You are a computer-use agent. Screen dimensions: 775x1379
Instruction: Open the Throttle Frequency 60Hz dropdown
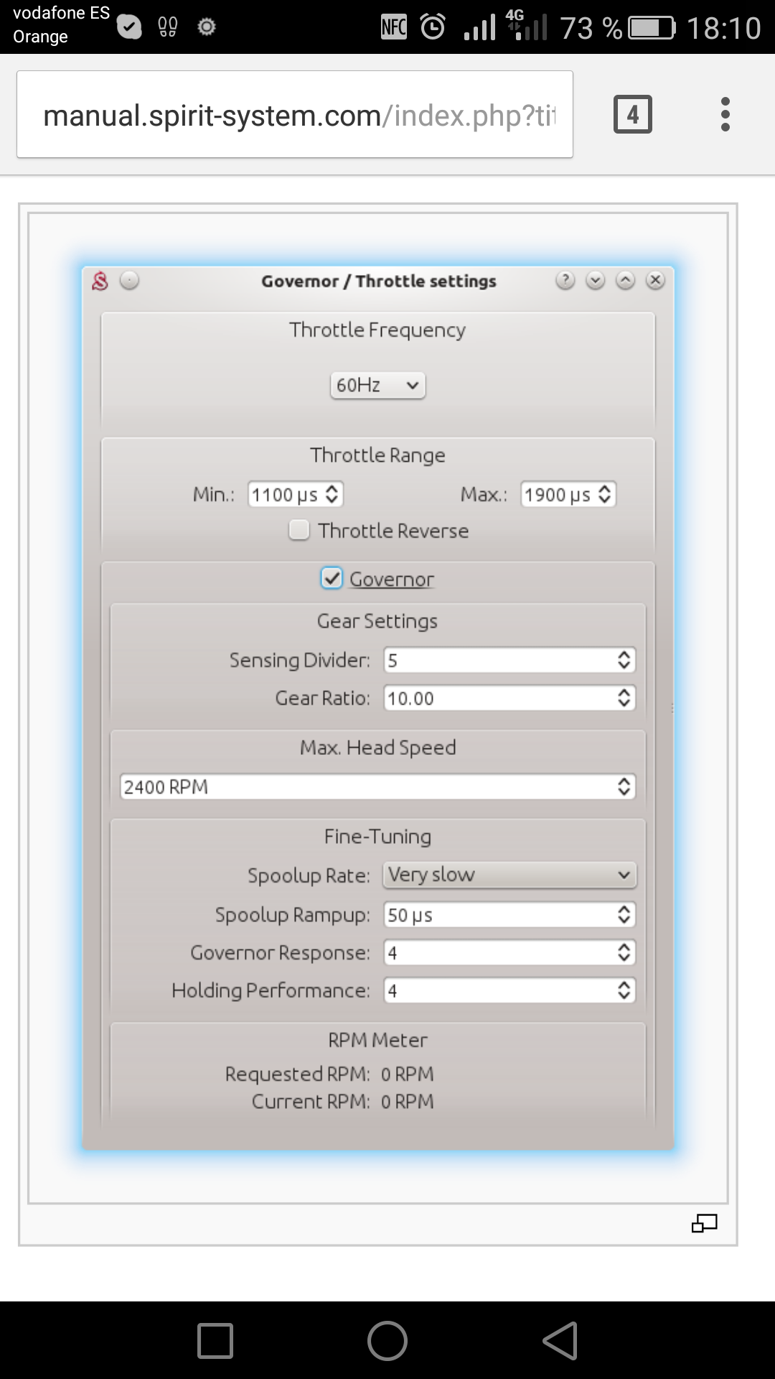pyautogui.click(x=377, y=385)
